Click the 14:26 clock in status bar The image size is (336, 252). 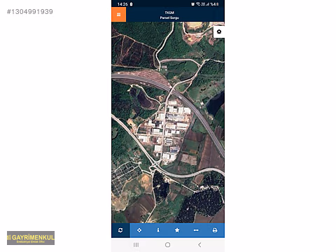(122, 4)
